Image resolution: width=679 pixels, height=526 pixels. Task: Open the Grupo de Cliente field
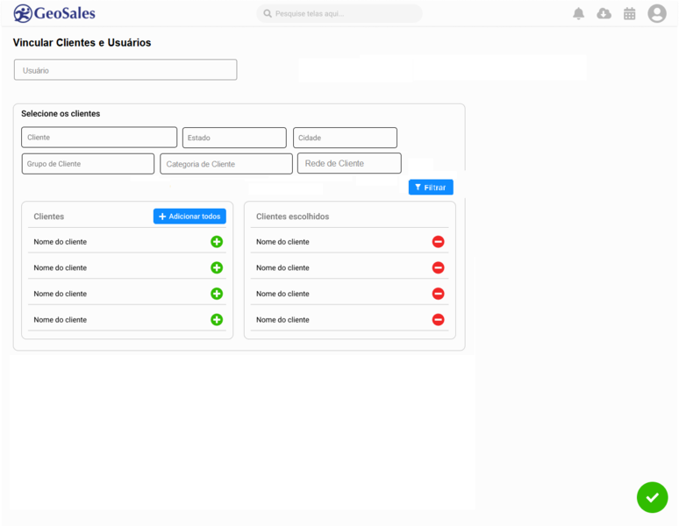88,164
